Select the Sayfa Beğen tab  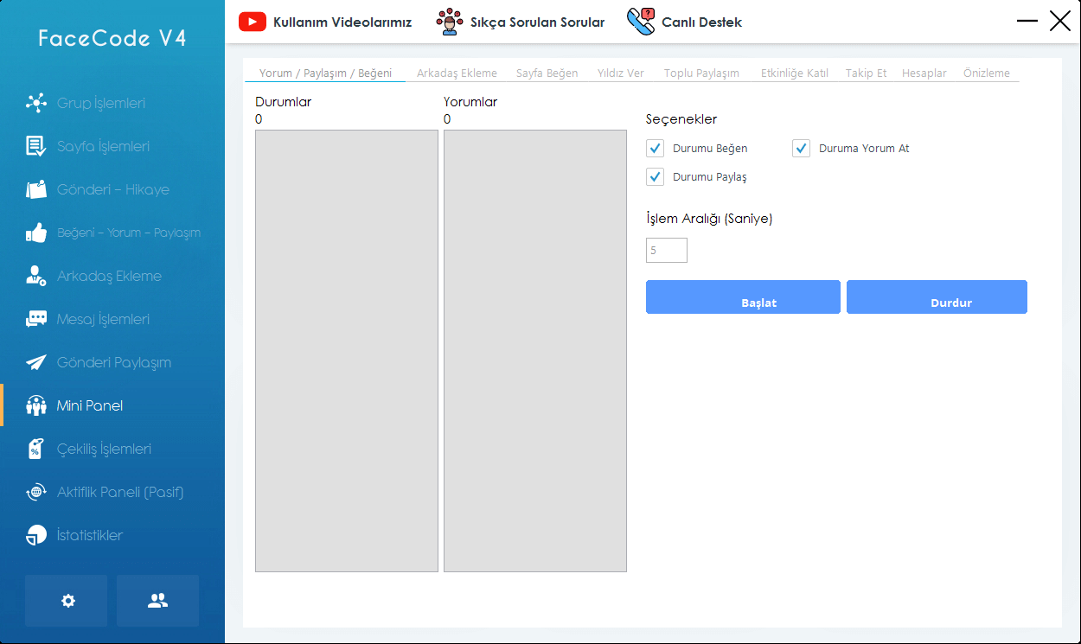547,73
